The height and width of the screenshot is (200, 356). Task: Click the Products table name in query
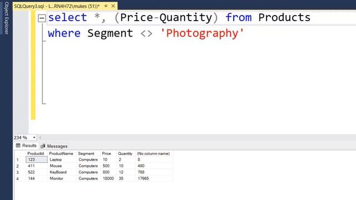coord(284,17)
